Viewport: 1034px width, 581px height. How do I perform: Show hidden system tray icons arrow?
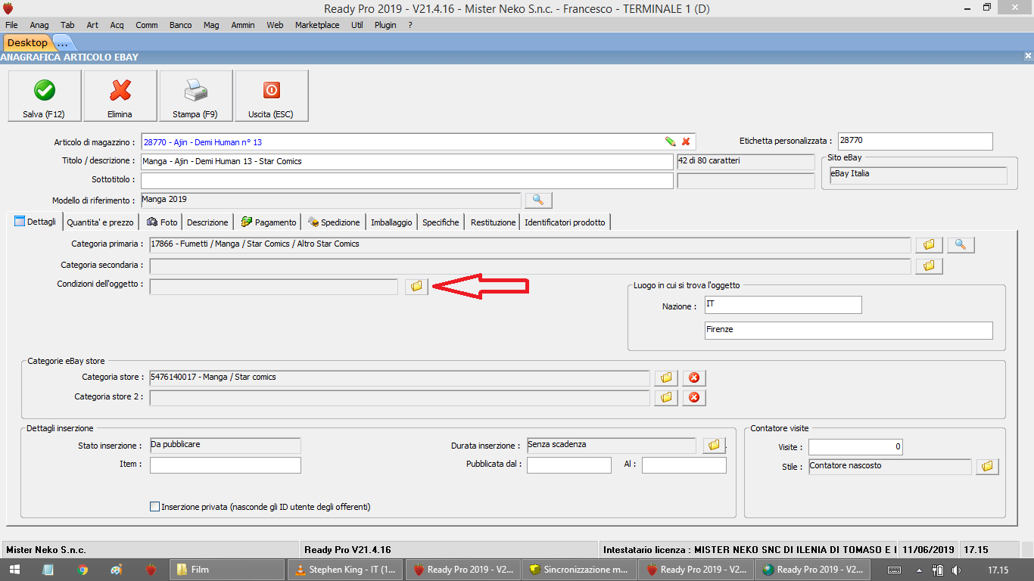(919, 570)
